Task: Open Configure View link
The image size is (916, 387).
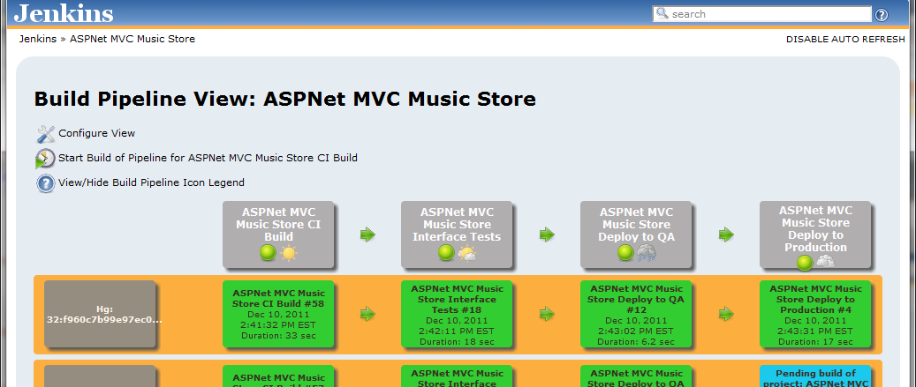Action: click(x=96, y=133)
